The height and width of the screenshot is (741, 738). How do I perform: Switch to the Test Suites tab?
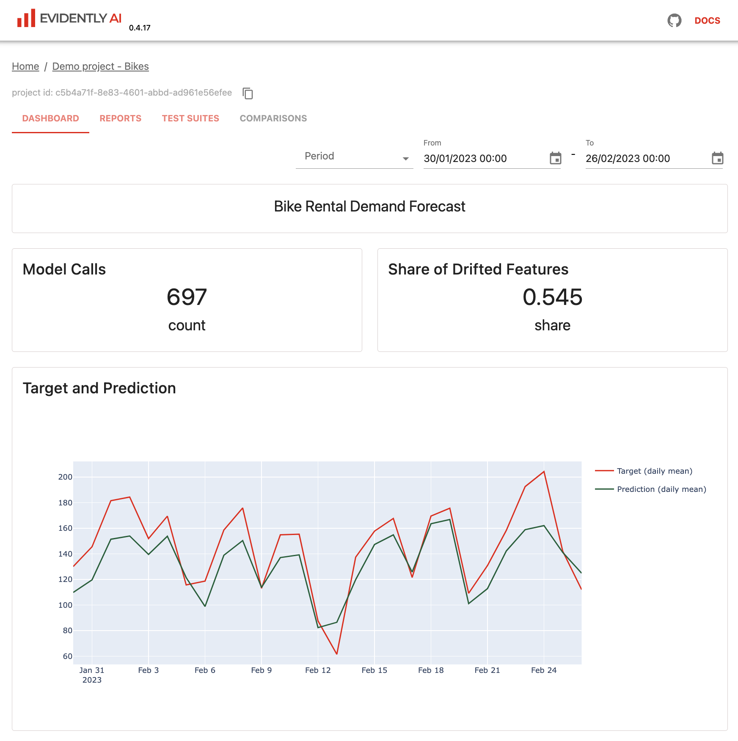click(x=190, y=118)
